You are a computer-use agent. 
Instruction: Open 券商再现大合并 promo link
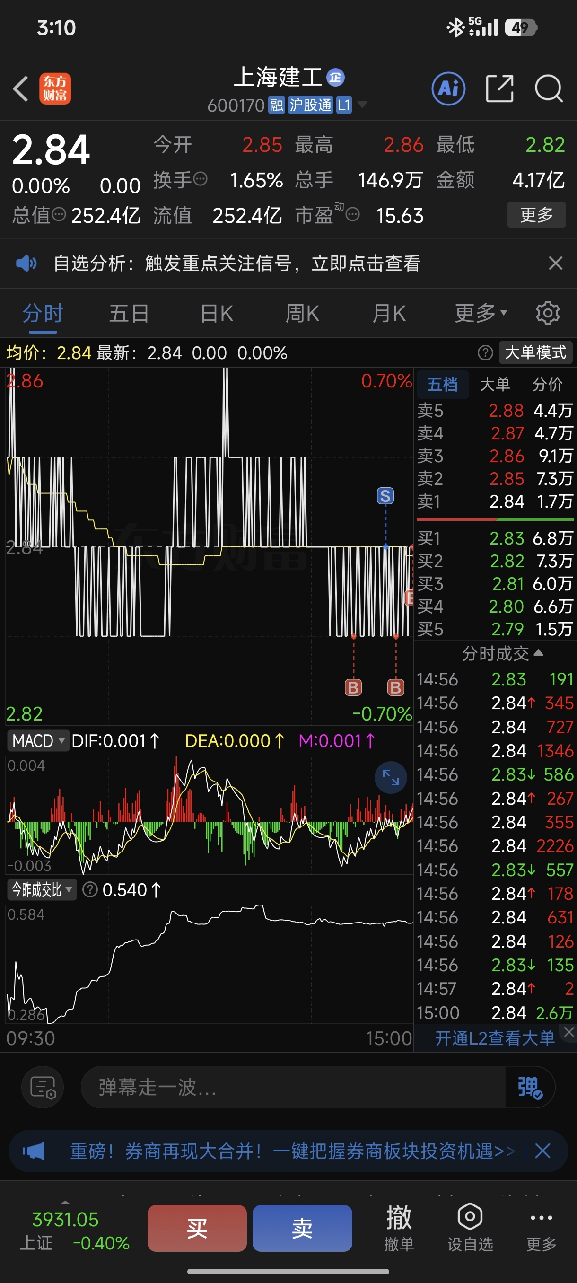(x=292, y=1151)
